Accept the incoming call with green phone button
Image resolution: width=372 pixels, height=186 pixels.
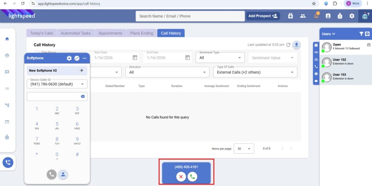(192, 177)
